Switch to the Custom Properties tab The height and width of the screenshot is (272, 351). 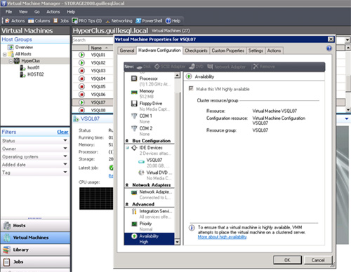[x=228, y=50]
